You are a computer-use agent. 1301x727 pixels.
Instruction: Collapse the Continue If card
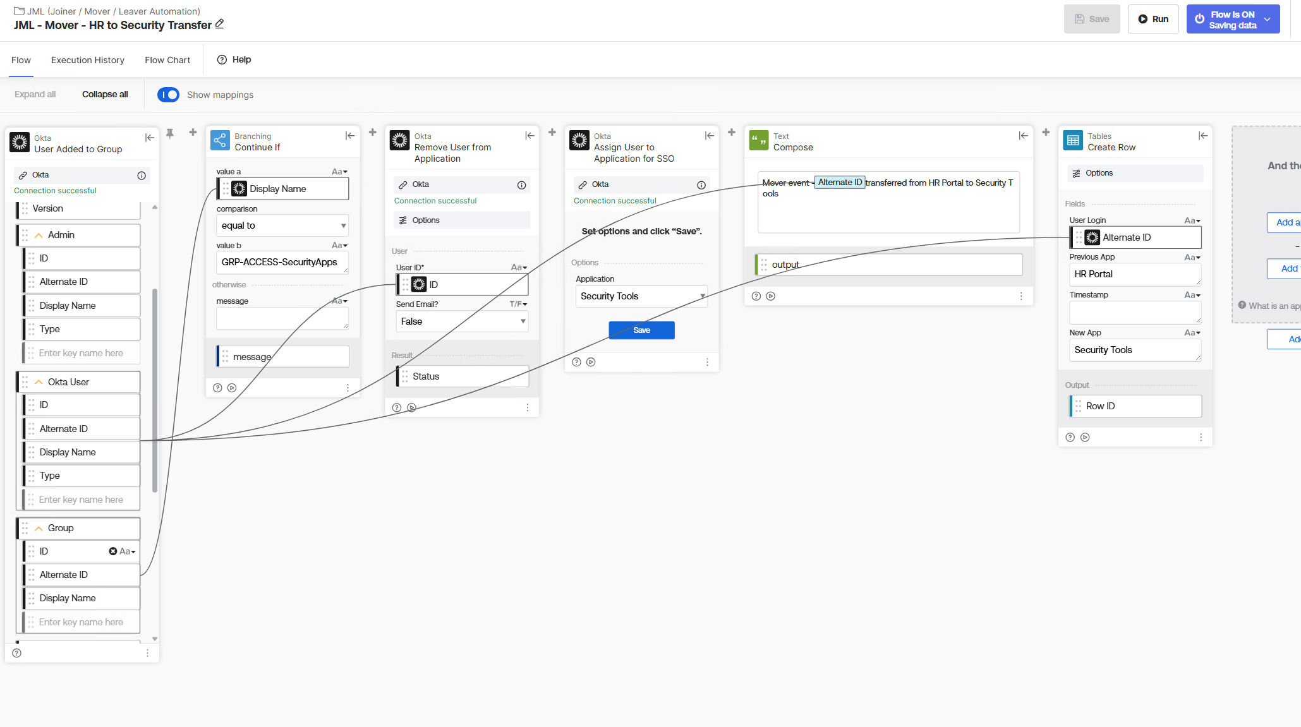(x=350, y=136)
